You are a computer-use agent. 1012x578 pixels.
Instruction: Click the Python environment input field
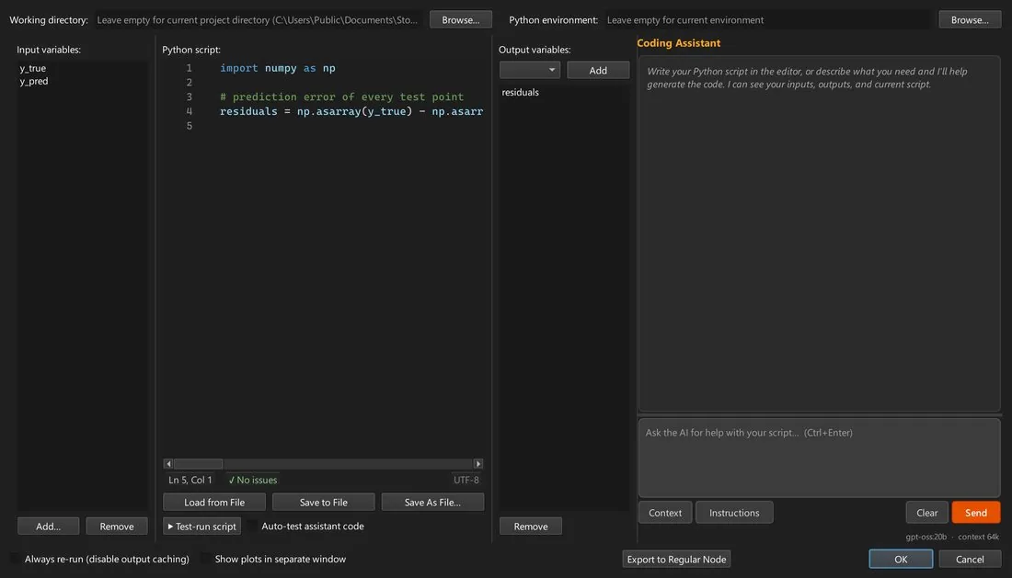[769, 20]
